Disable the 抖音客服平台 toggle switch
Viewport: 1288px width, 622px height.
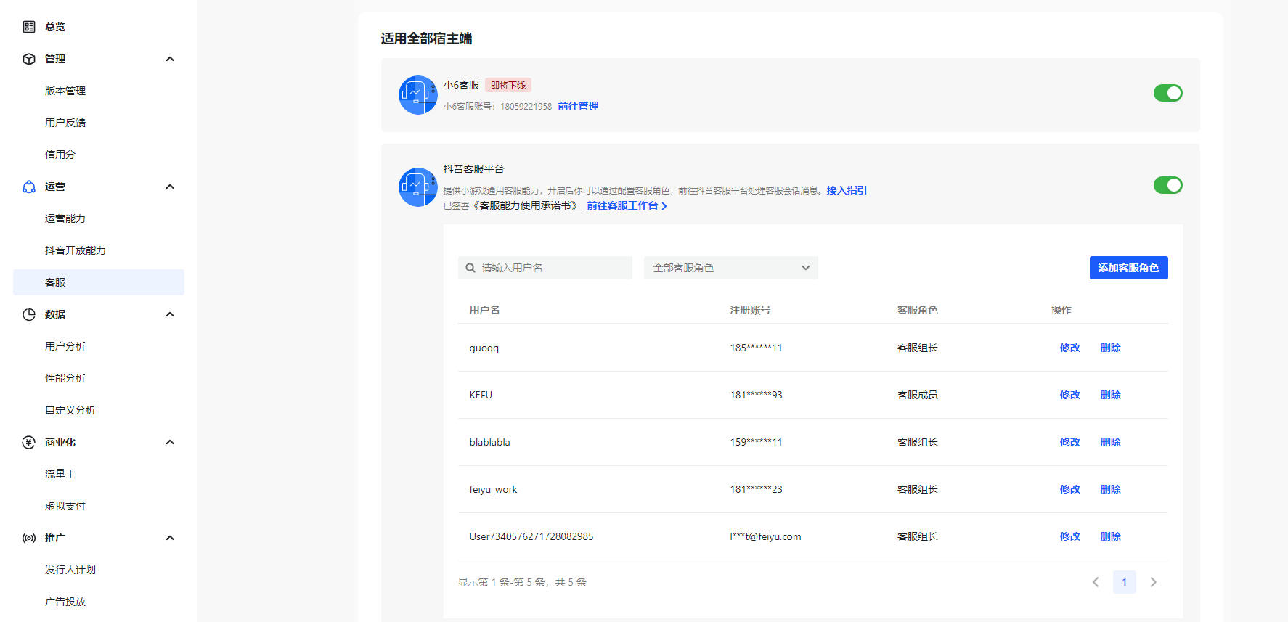click(1168, 185)
